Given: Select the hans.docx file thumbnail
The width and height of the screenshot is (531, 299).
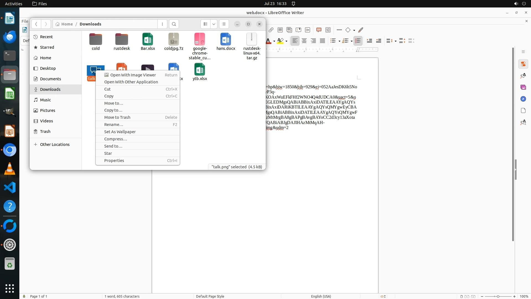Looking at the screenshot, I should coord(226,40).
